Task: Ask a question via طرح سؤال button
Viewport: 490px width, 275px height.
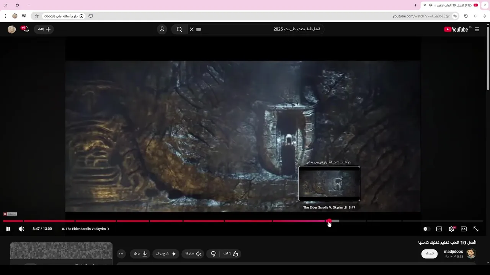Action: [166, 254]
